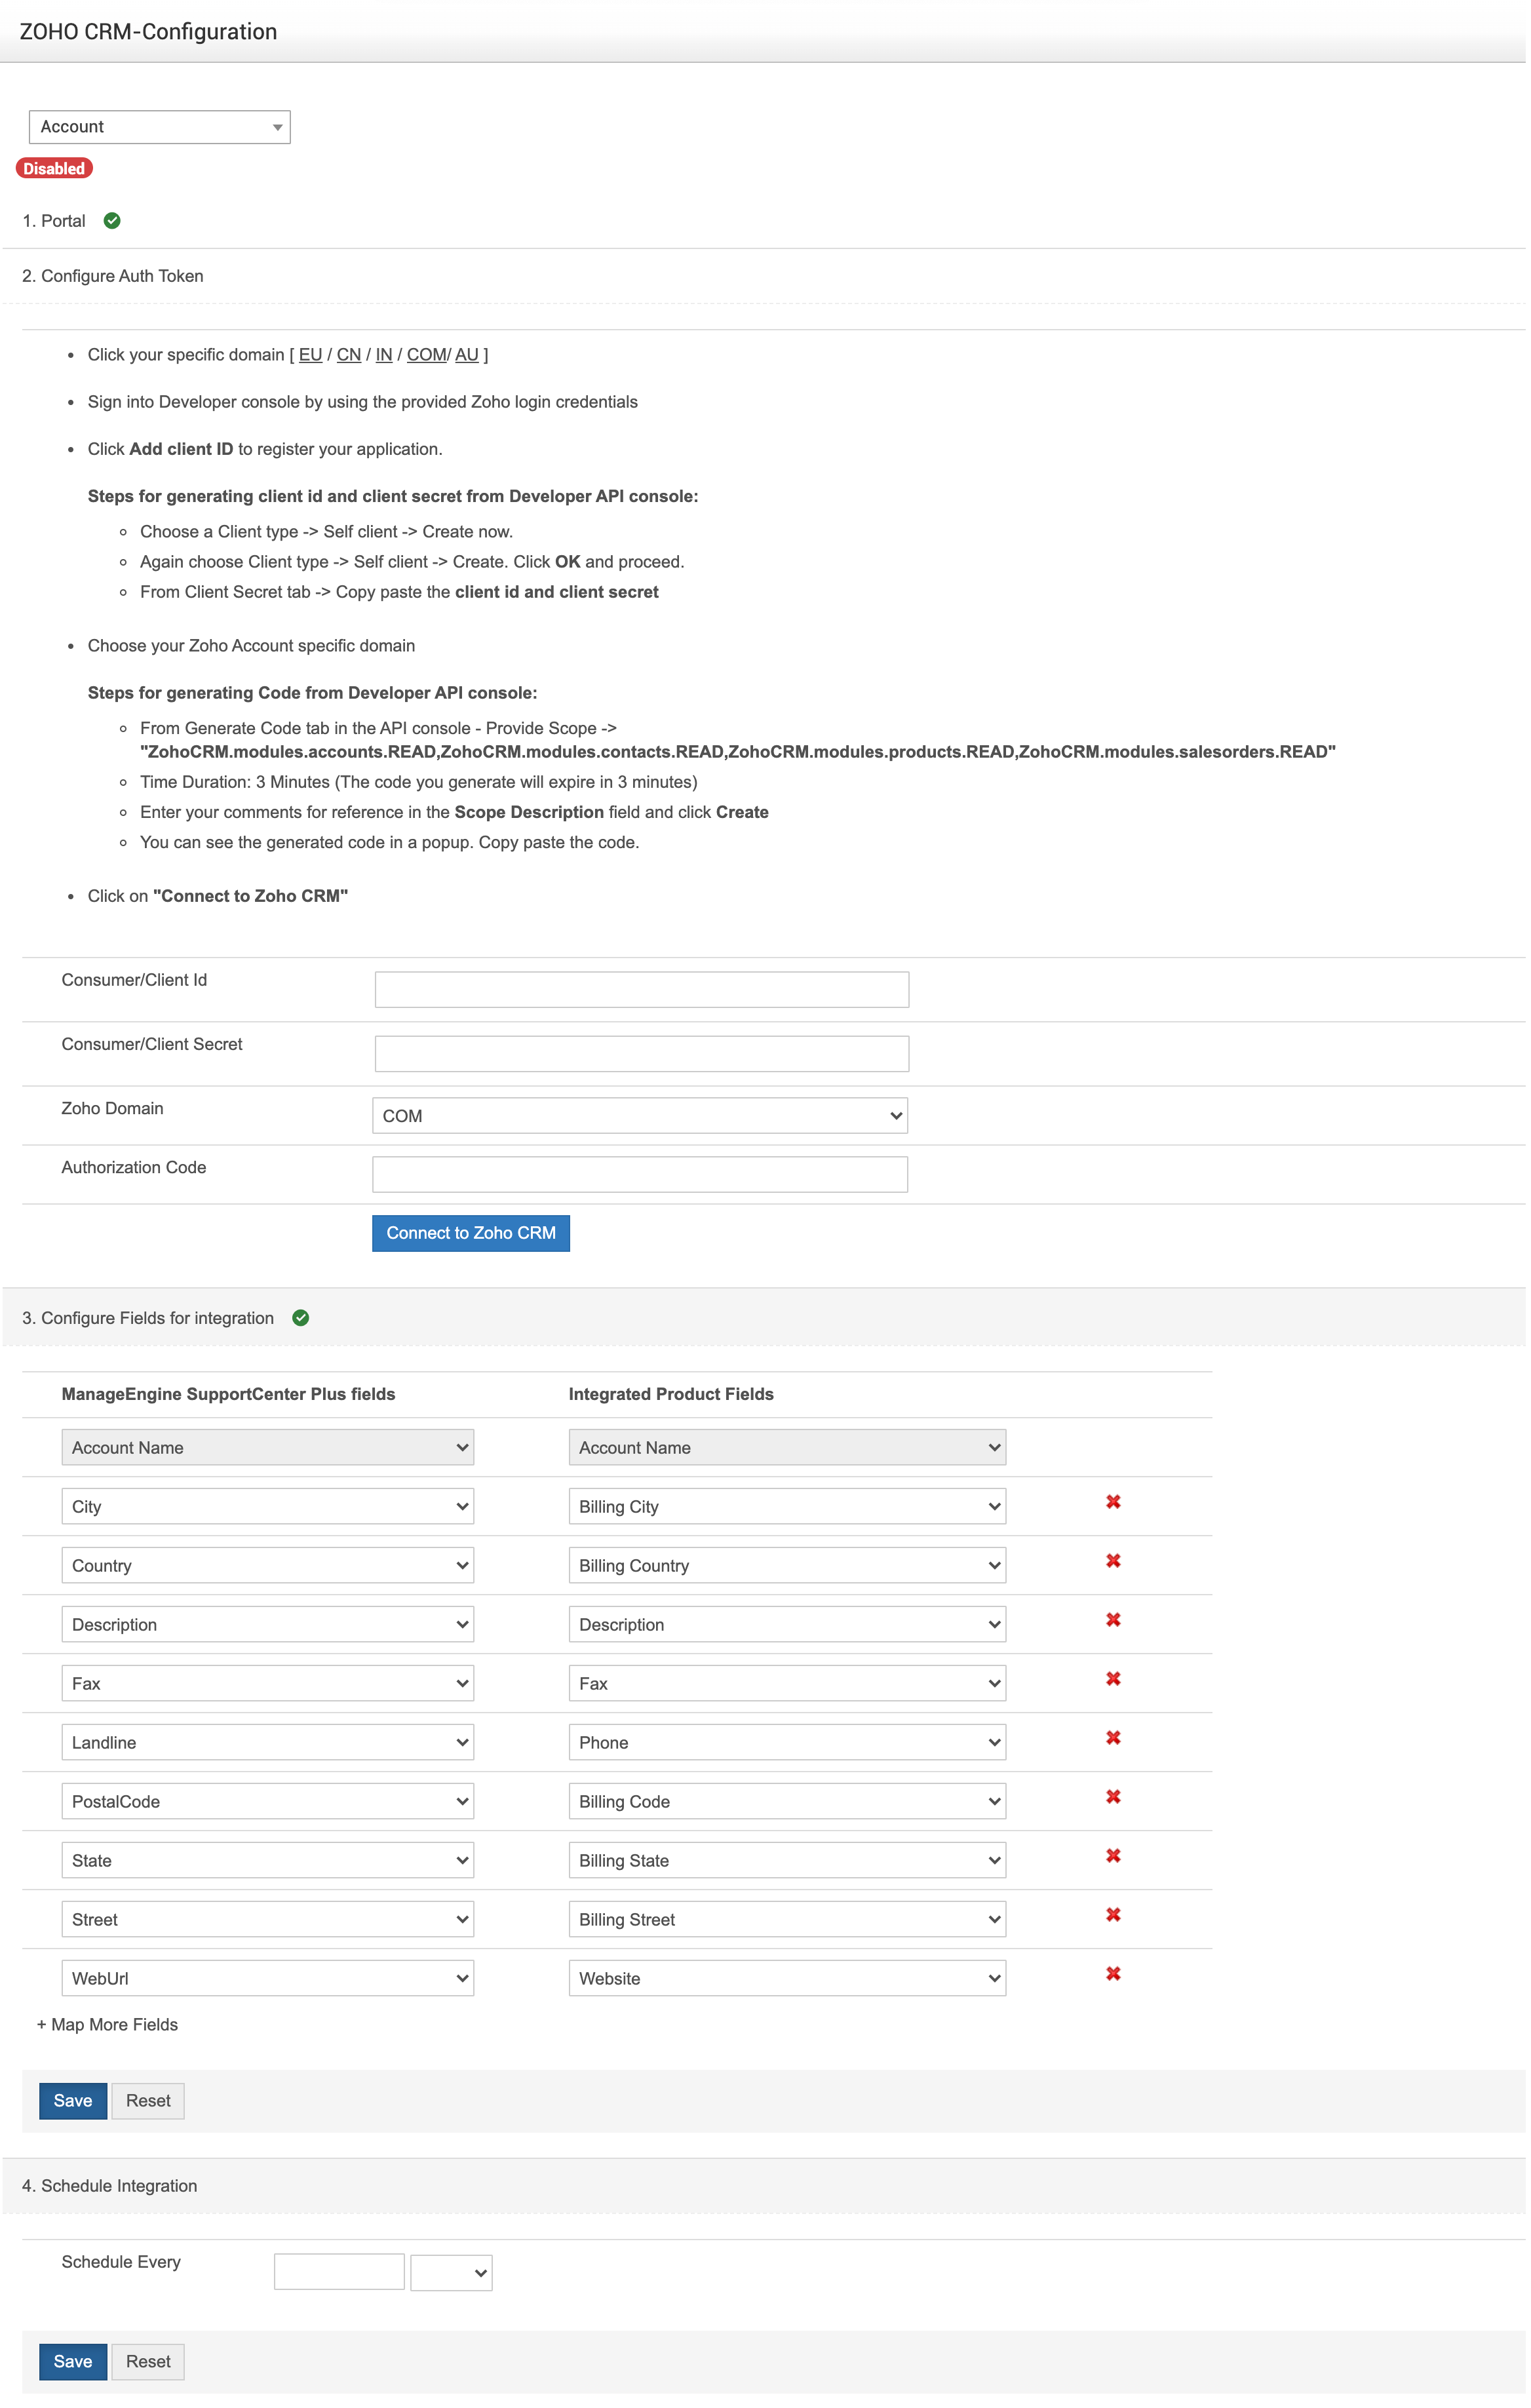1531x2408 pixels.
Task: Open the Billing Street field dropdown
Action: [x=786, y=1919]
